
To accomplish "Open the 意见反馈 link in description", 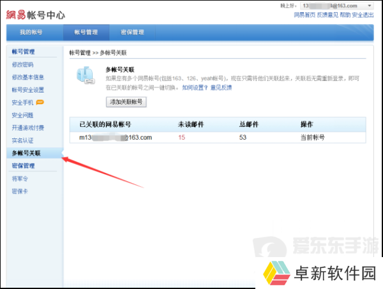I will [221, 87].
